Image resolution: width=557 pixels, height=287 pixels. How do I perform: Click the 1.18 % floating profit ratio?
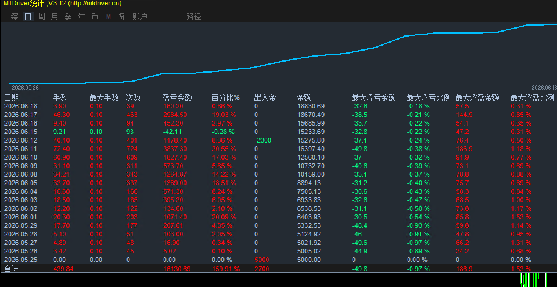[x=521, y=149]
